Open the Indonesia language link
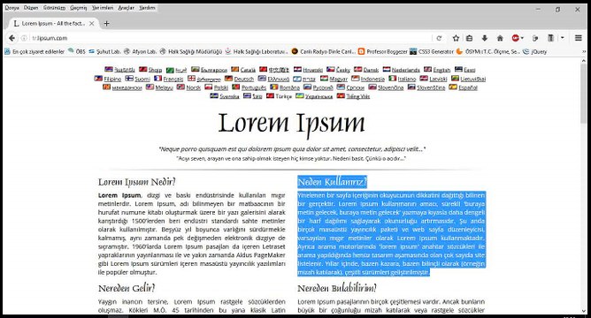The height and width of the screenshot is (318, 591). [372, 79]
